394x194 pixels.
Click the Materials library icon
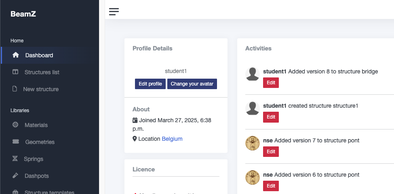[15, 125]
